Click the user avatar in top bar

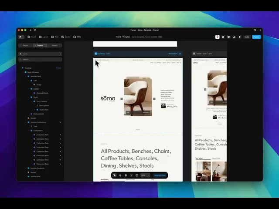[x=217, y=37]
